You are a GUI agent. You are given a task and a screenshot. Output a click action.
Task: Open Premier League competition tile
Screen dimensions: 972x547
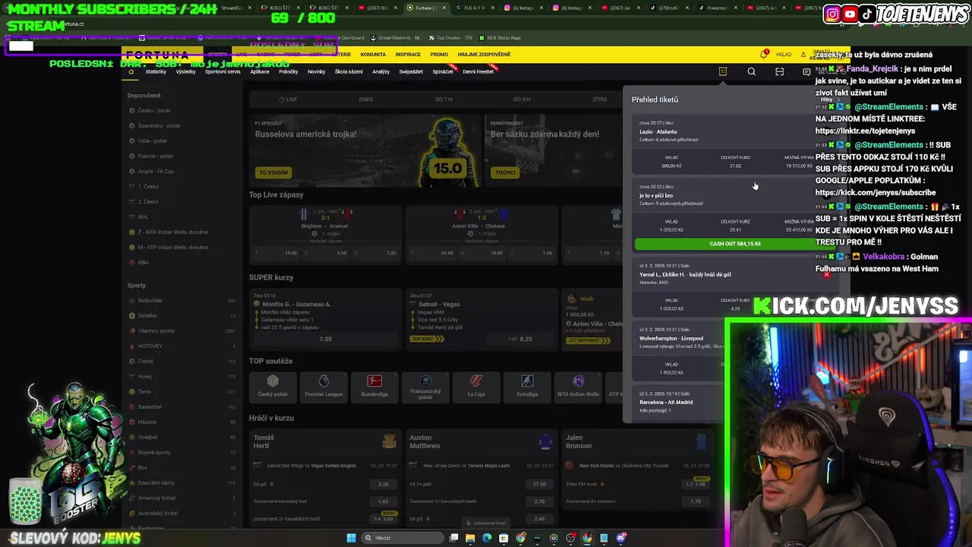[323, 387]
